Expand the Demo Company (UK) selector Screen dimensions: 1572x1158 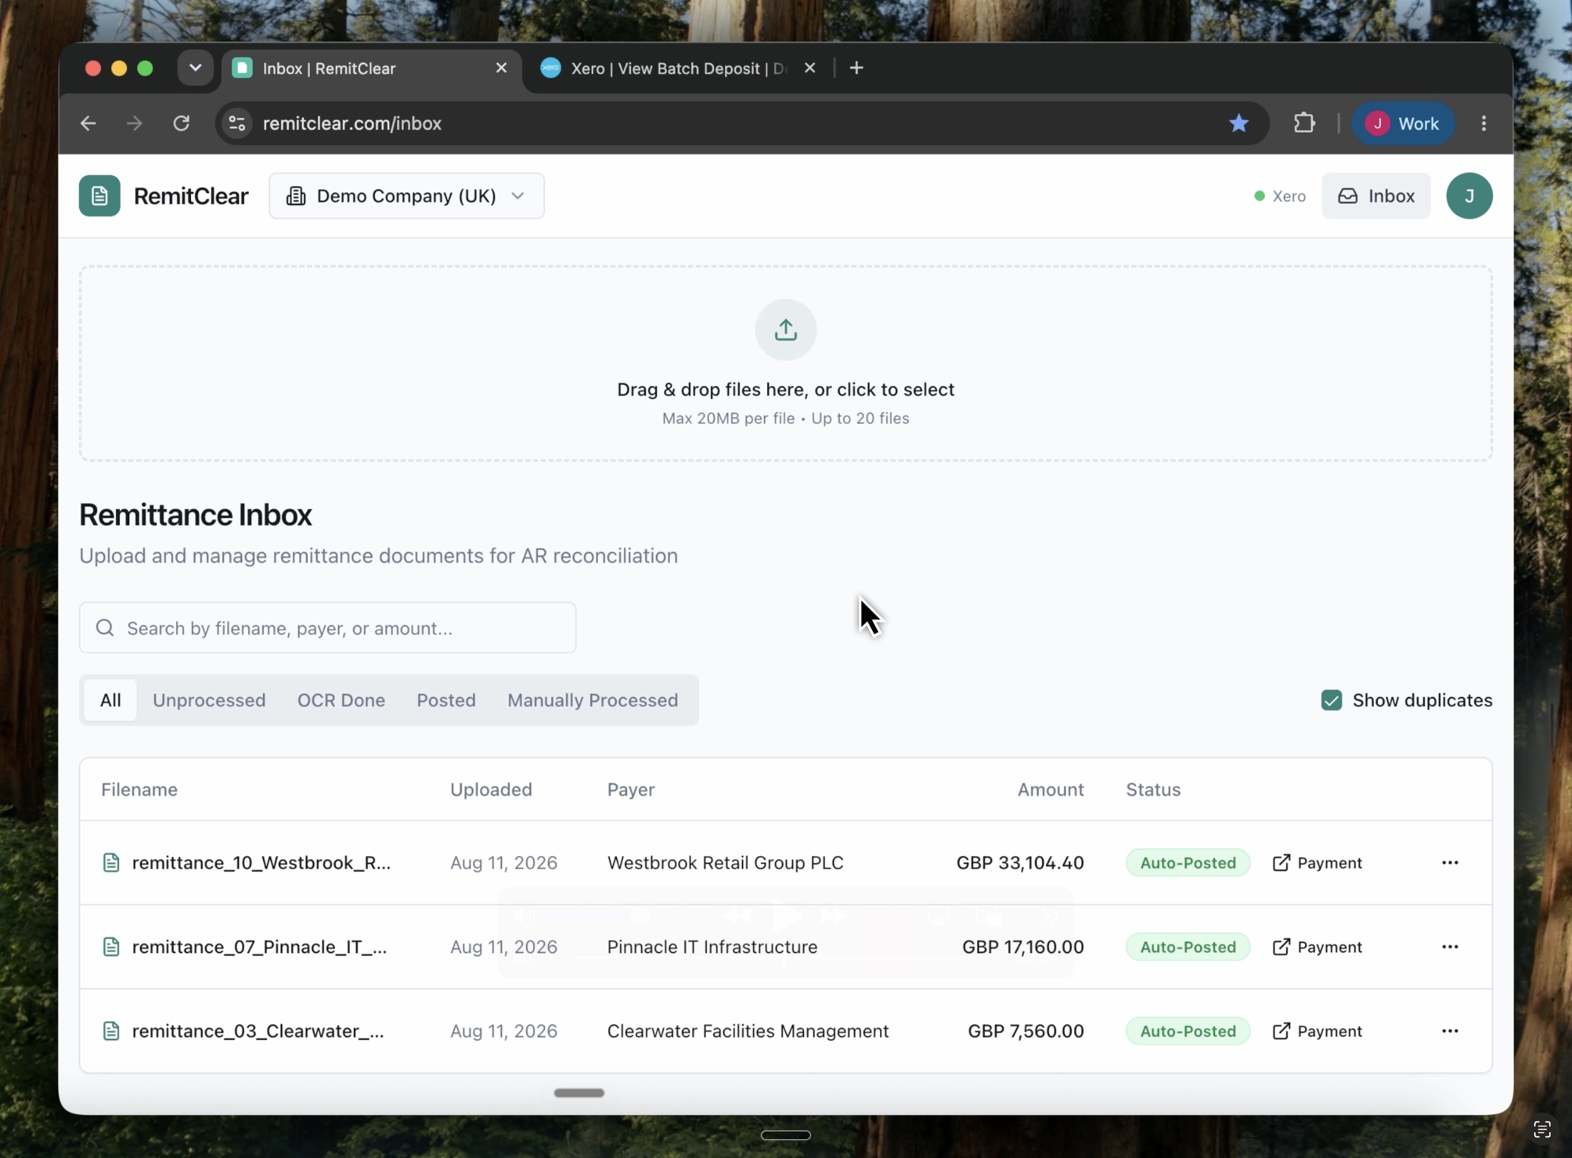(x=407, y=196)
